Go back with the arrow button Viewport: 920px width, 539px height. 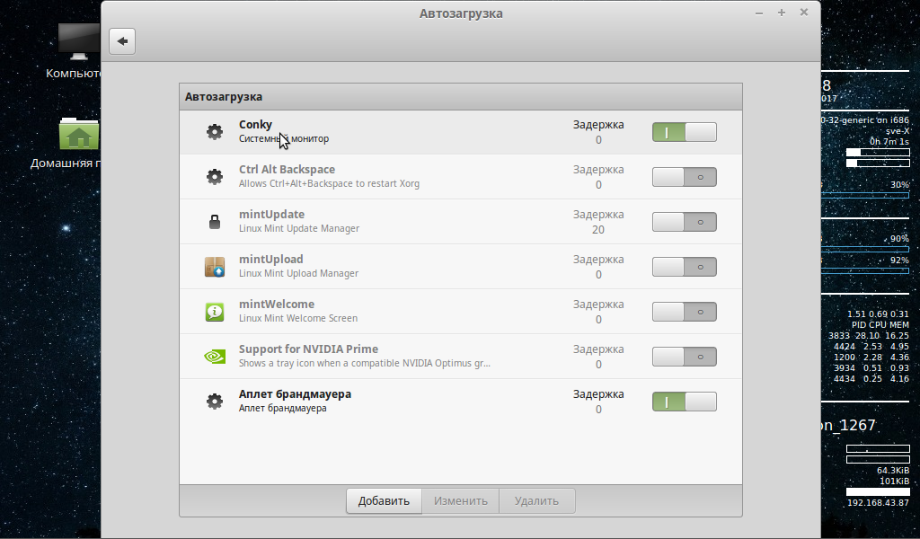click(122, 41)
